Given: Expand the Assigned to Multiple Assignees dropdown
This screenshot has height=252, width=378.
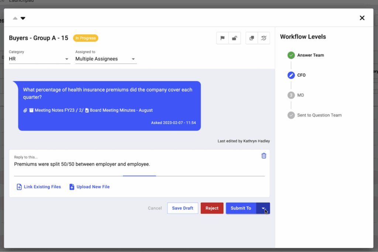Looking at the screenshot, I should pos(106,59).
